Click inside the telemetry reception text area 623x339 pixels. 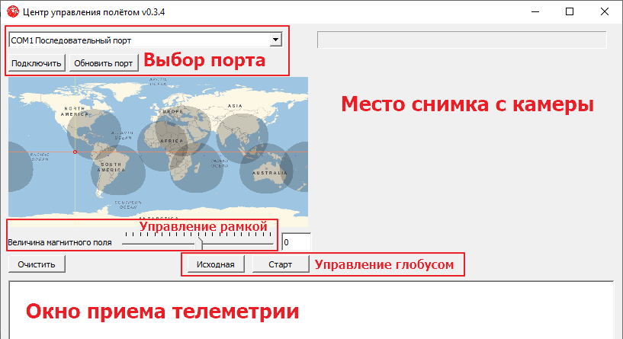311,311
